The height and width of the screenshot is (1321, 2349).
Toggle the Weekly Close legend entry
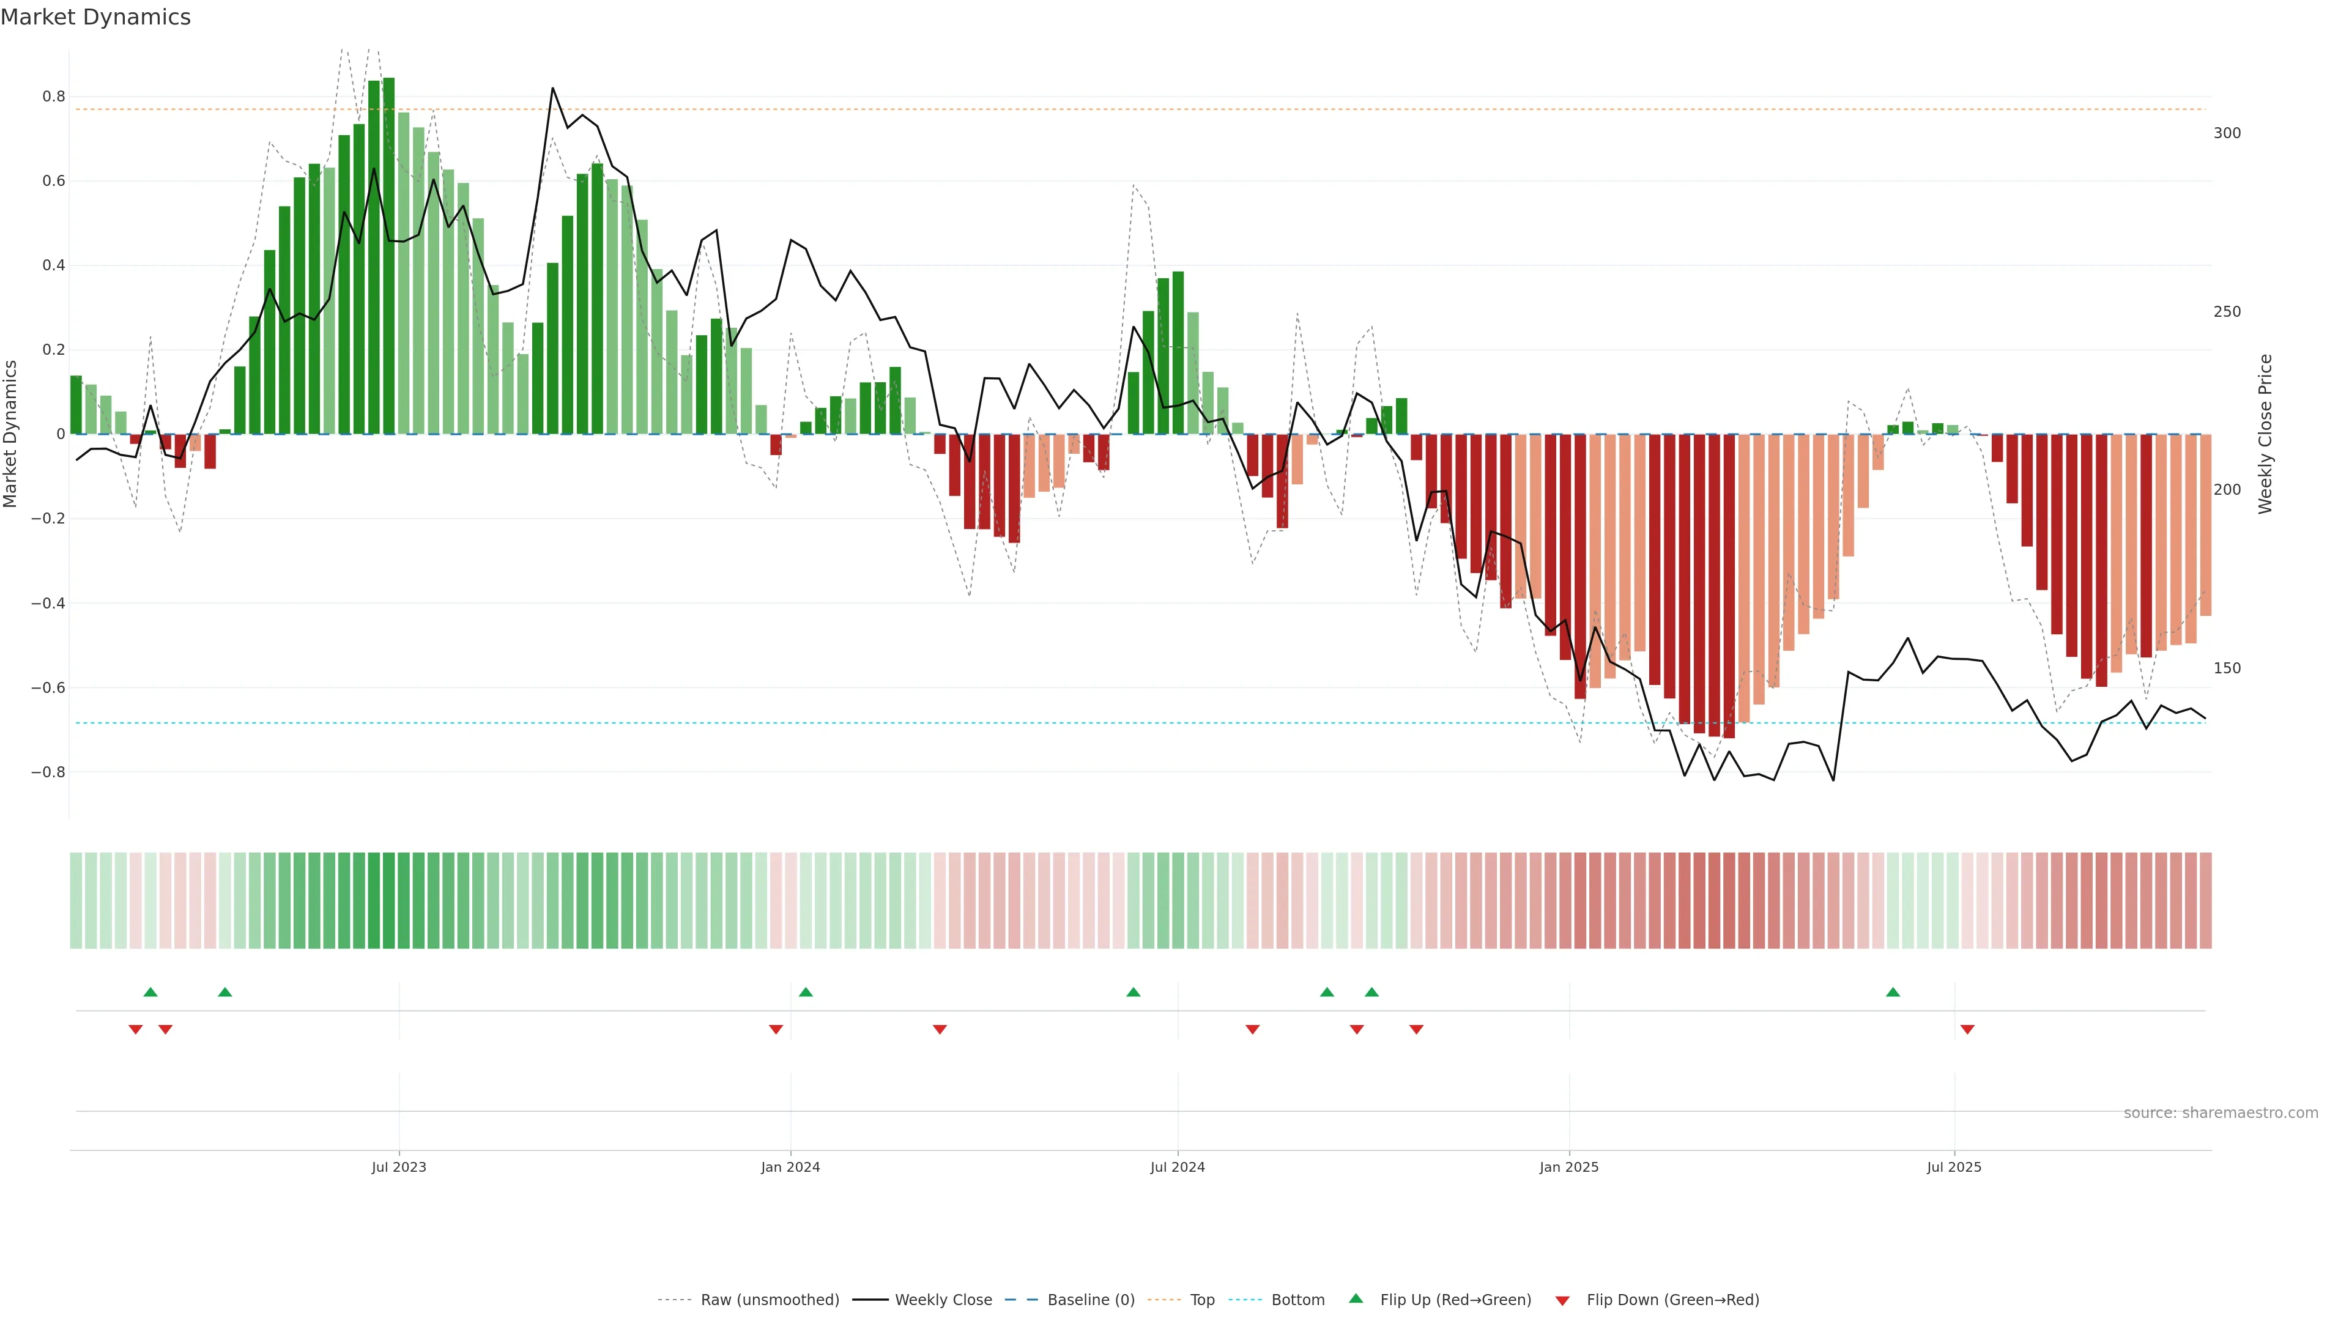(943, 1300)
